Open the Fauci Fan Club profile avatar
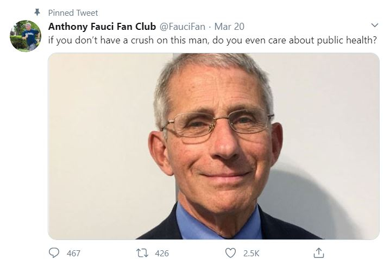Viewport: 390px width, 259px height. [25, 36]
